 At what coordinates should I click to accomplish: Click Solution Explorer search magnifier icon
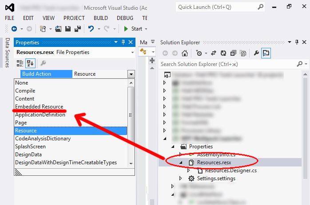click(x=299, y=64)
